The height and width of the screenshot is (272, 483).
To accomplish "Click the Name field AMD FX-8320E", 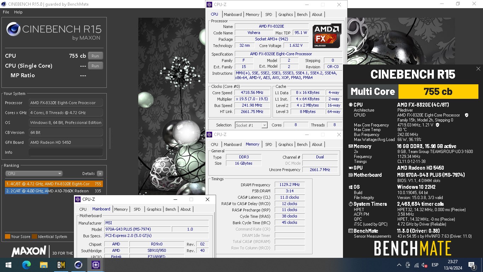I will coord(272,27).
